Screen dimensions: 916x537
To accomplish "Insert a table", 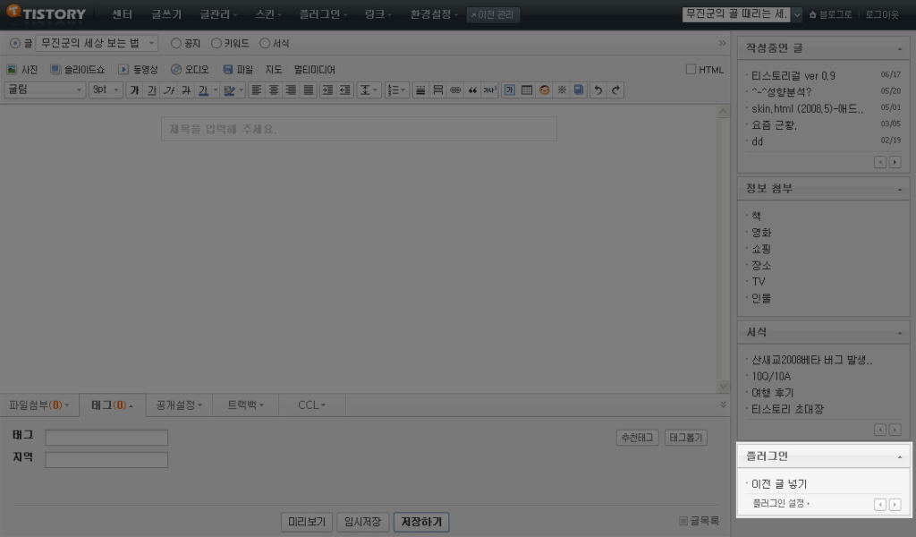I will [527, 90].
